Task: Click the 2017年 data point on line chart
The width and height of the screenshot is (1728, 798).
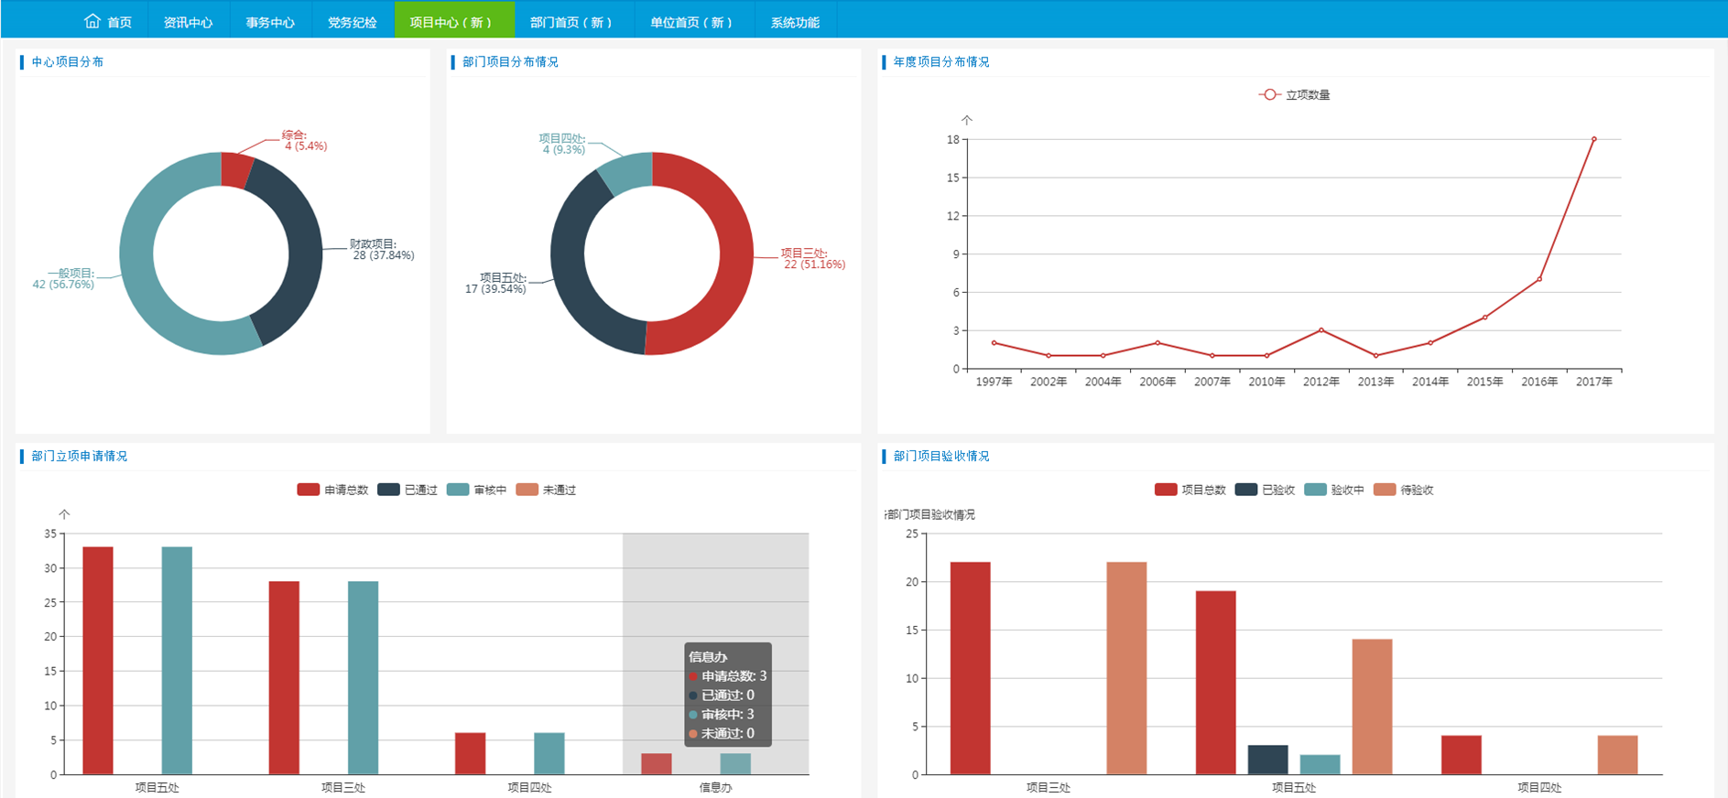Action: (1593, 139)
